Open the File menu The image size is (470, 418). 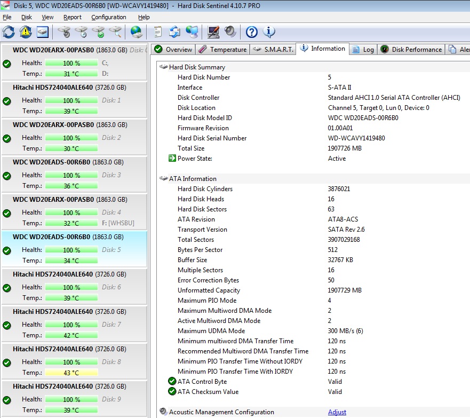(x=7, y=17)
